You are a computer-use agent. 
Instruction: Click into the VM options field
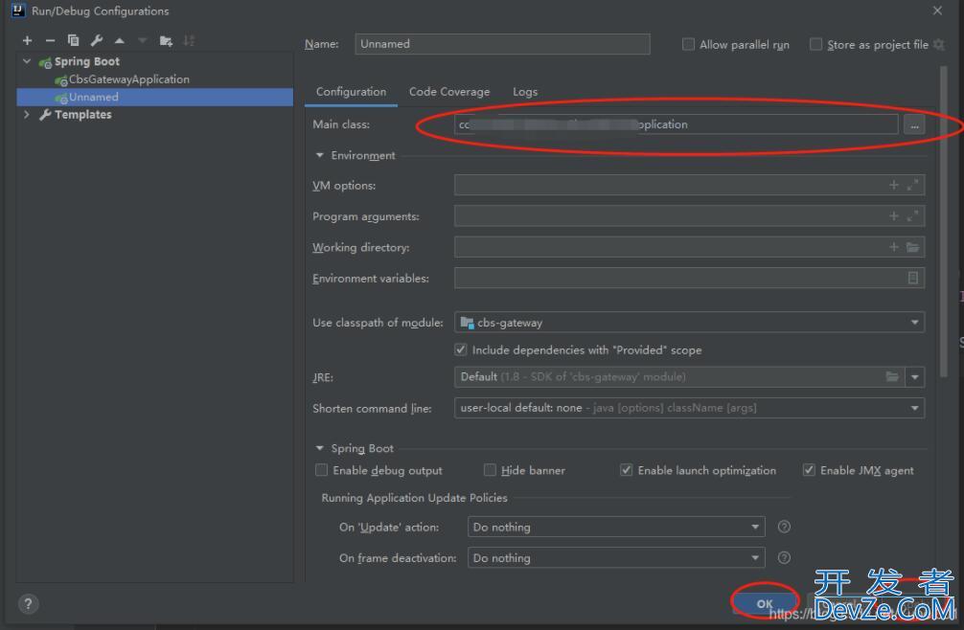click(x=689, y=185)
